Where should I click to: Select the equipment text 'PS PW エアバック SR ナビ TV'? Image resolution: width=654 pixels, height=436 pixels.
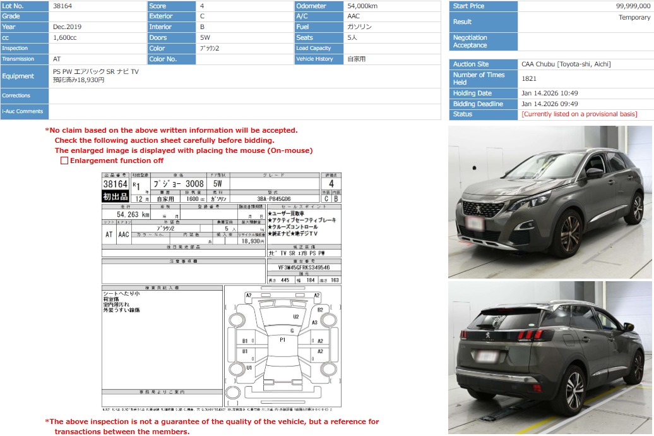tap(96, 71)
